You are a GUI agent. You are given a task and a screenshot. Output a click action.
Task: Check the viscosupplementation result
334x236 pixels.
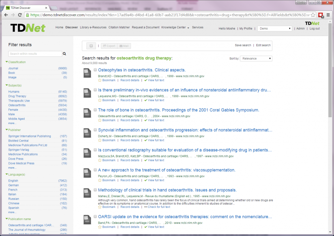pos(95,170)
